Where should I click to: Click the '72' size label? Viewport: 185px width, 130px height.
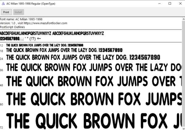tap(2, 128)
